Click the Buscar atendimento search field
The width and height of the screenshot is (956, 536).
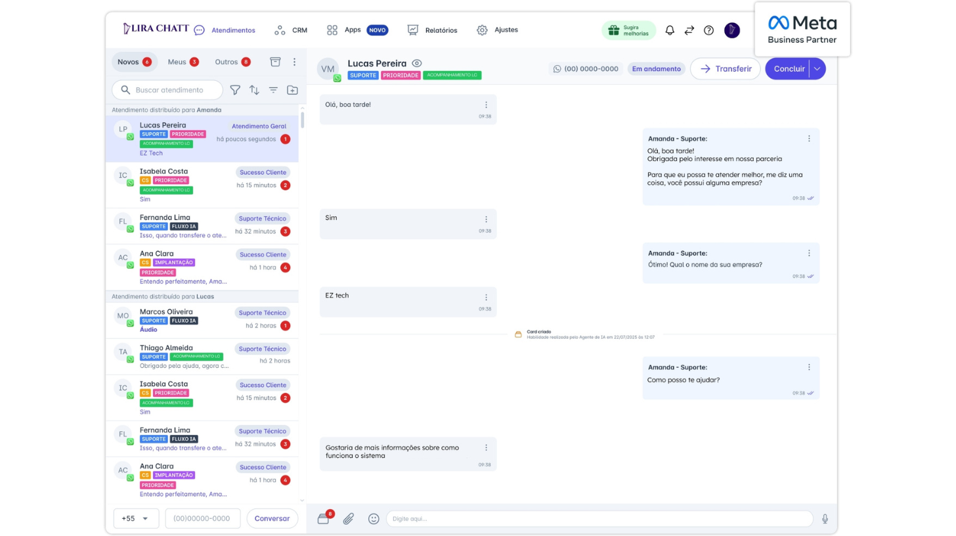(x=169, y=90)
